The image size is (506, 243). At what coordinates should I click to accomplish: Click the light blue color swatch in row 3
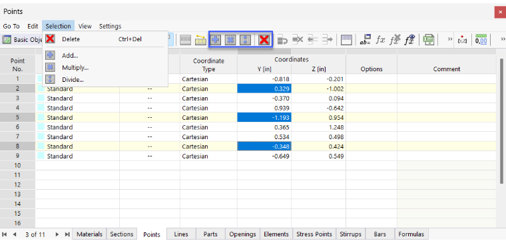point(41,98)
